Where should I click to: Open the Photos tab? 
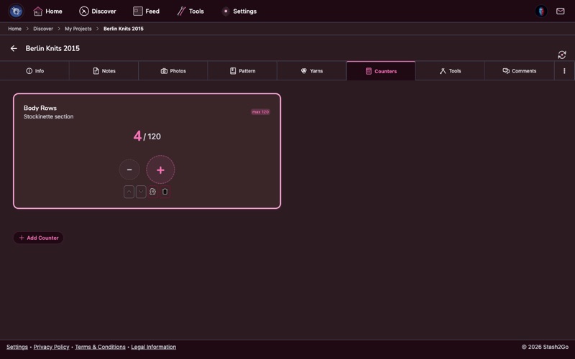pos(173,71)
